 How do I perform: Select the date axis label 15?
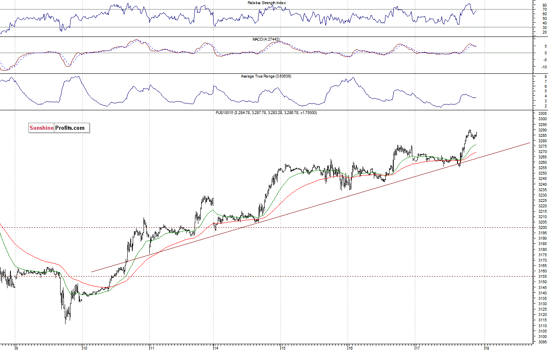284,348
